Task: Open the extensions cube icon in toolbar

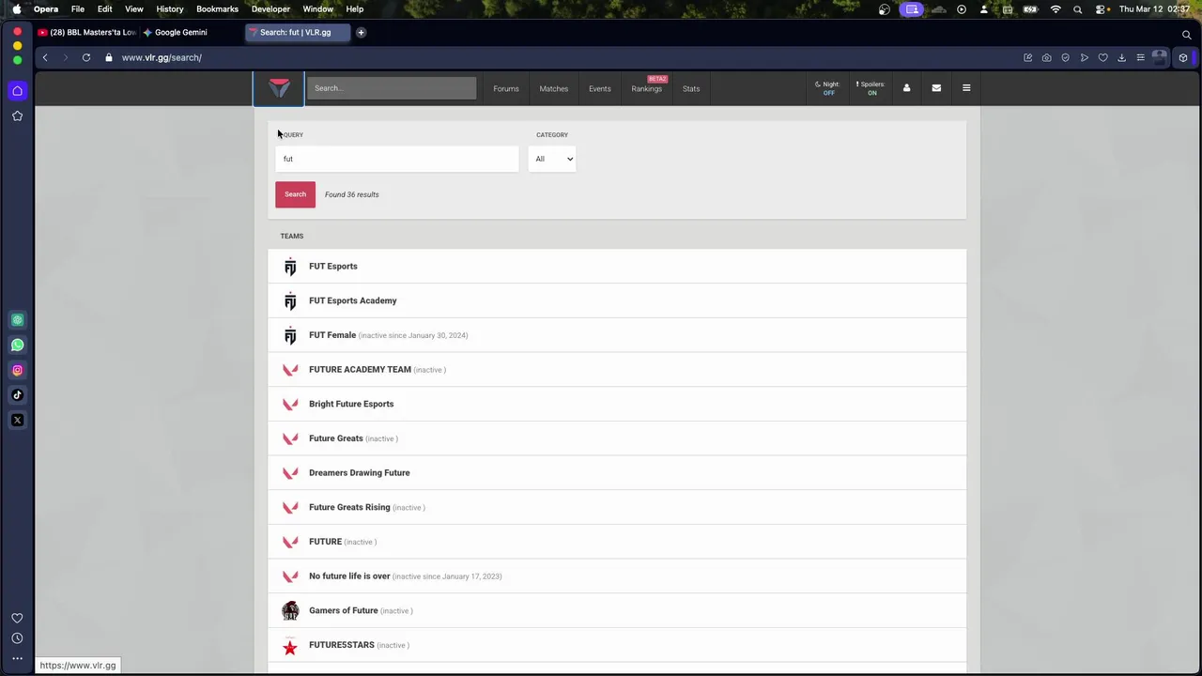Action: tap(1183, 57)
